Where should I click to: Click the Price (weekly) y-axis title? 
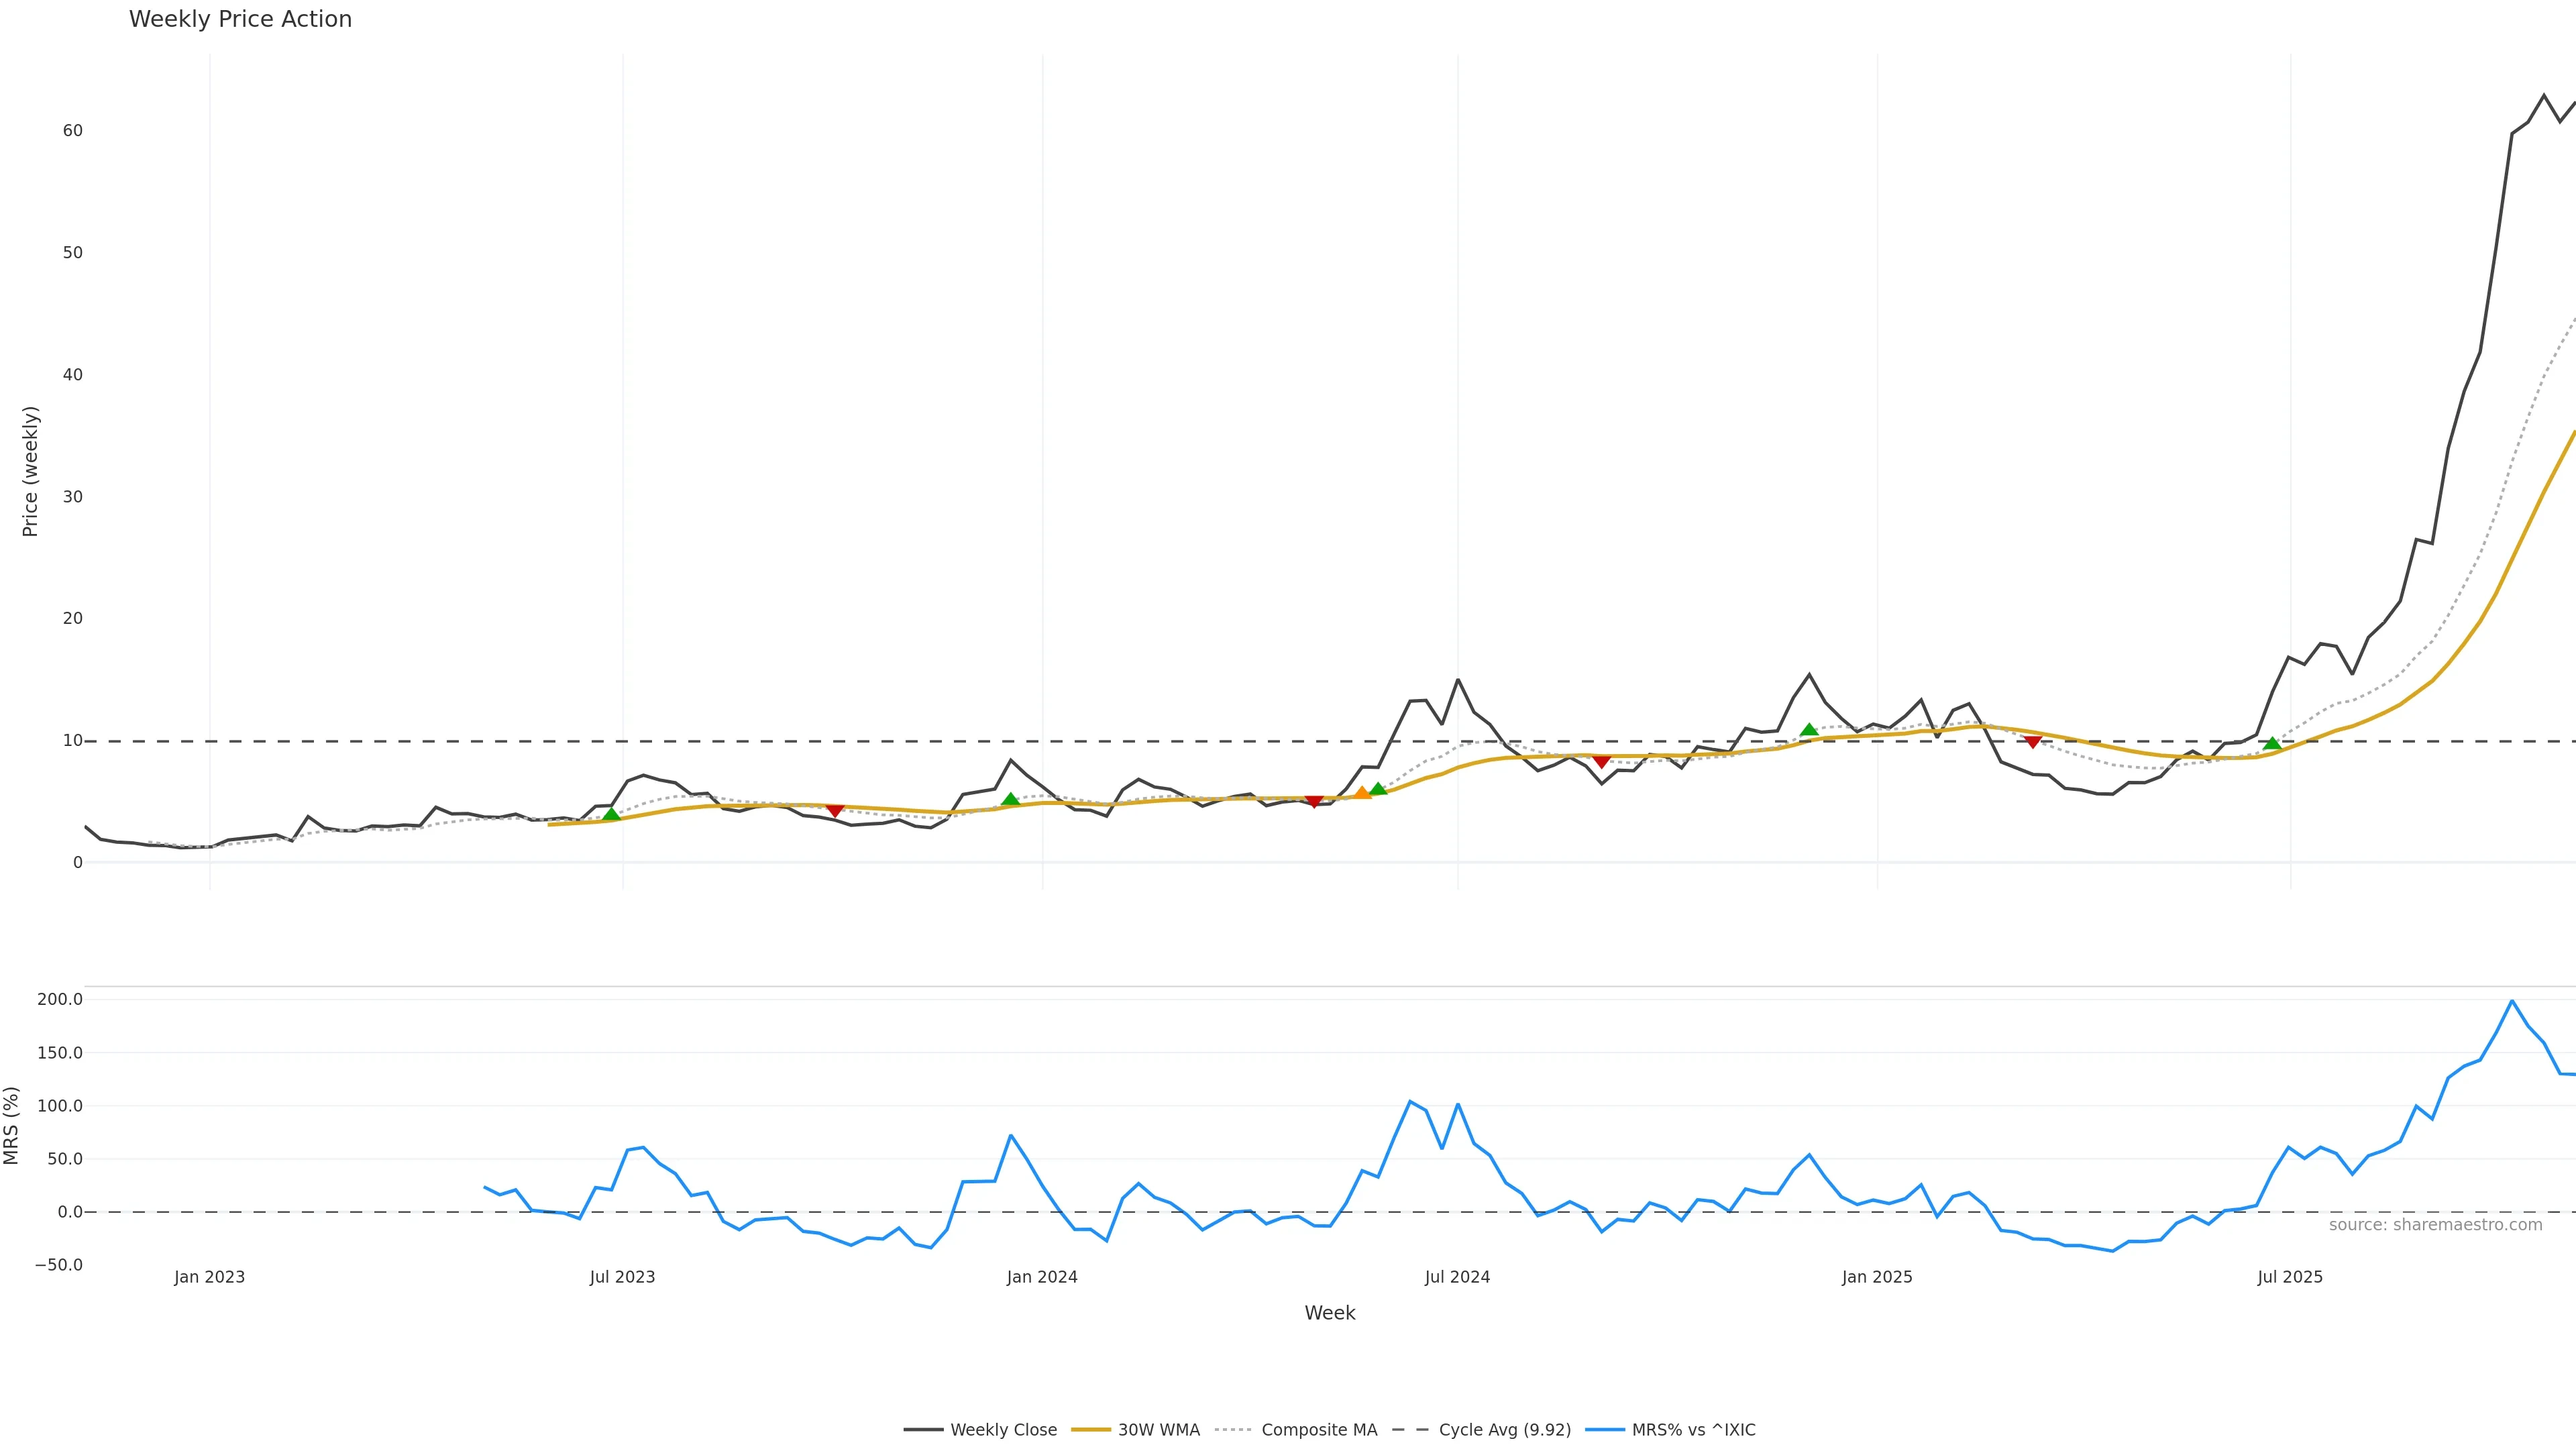coord(30,471)
